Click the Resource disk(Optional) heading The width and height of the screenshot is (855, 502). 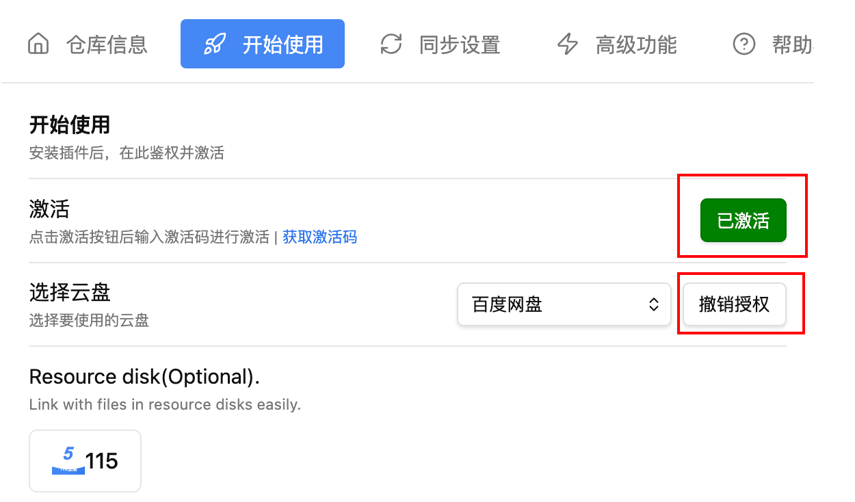pyautogui.click(x=144, y=377)
